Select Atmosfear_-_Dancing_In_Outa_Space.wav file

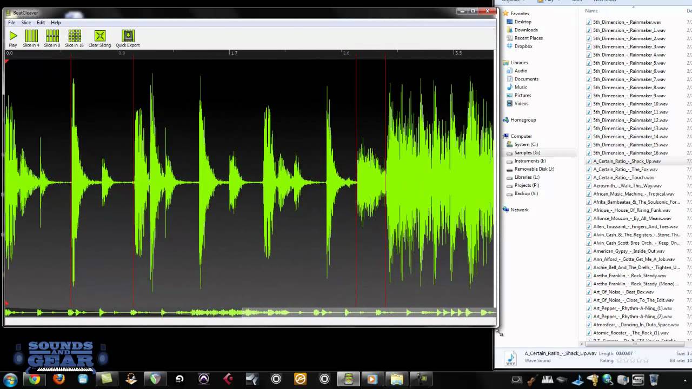636,324
